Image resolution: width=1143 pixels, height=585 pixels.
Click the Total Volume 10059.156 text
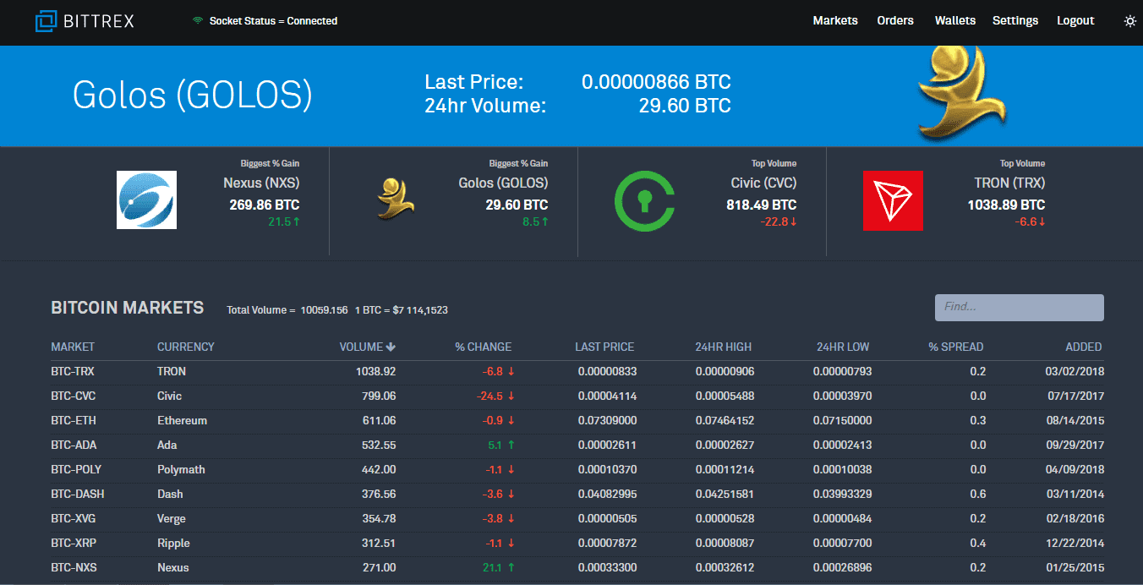tap(287, 310)
